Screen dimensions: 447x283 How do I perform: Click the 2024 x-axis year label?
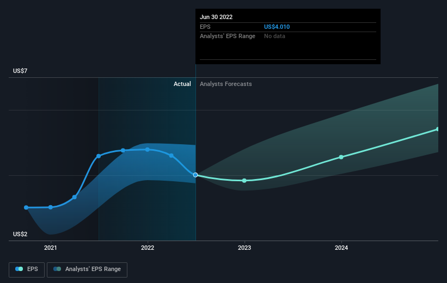(x=341, y=248)
